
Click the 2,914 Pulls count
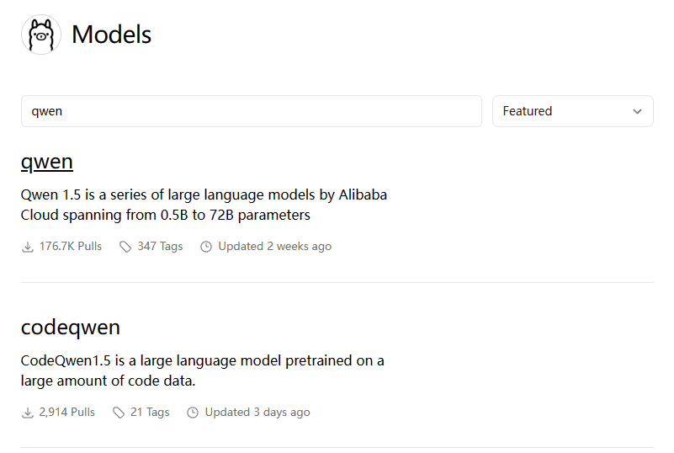[x=67, y=413]
